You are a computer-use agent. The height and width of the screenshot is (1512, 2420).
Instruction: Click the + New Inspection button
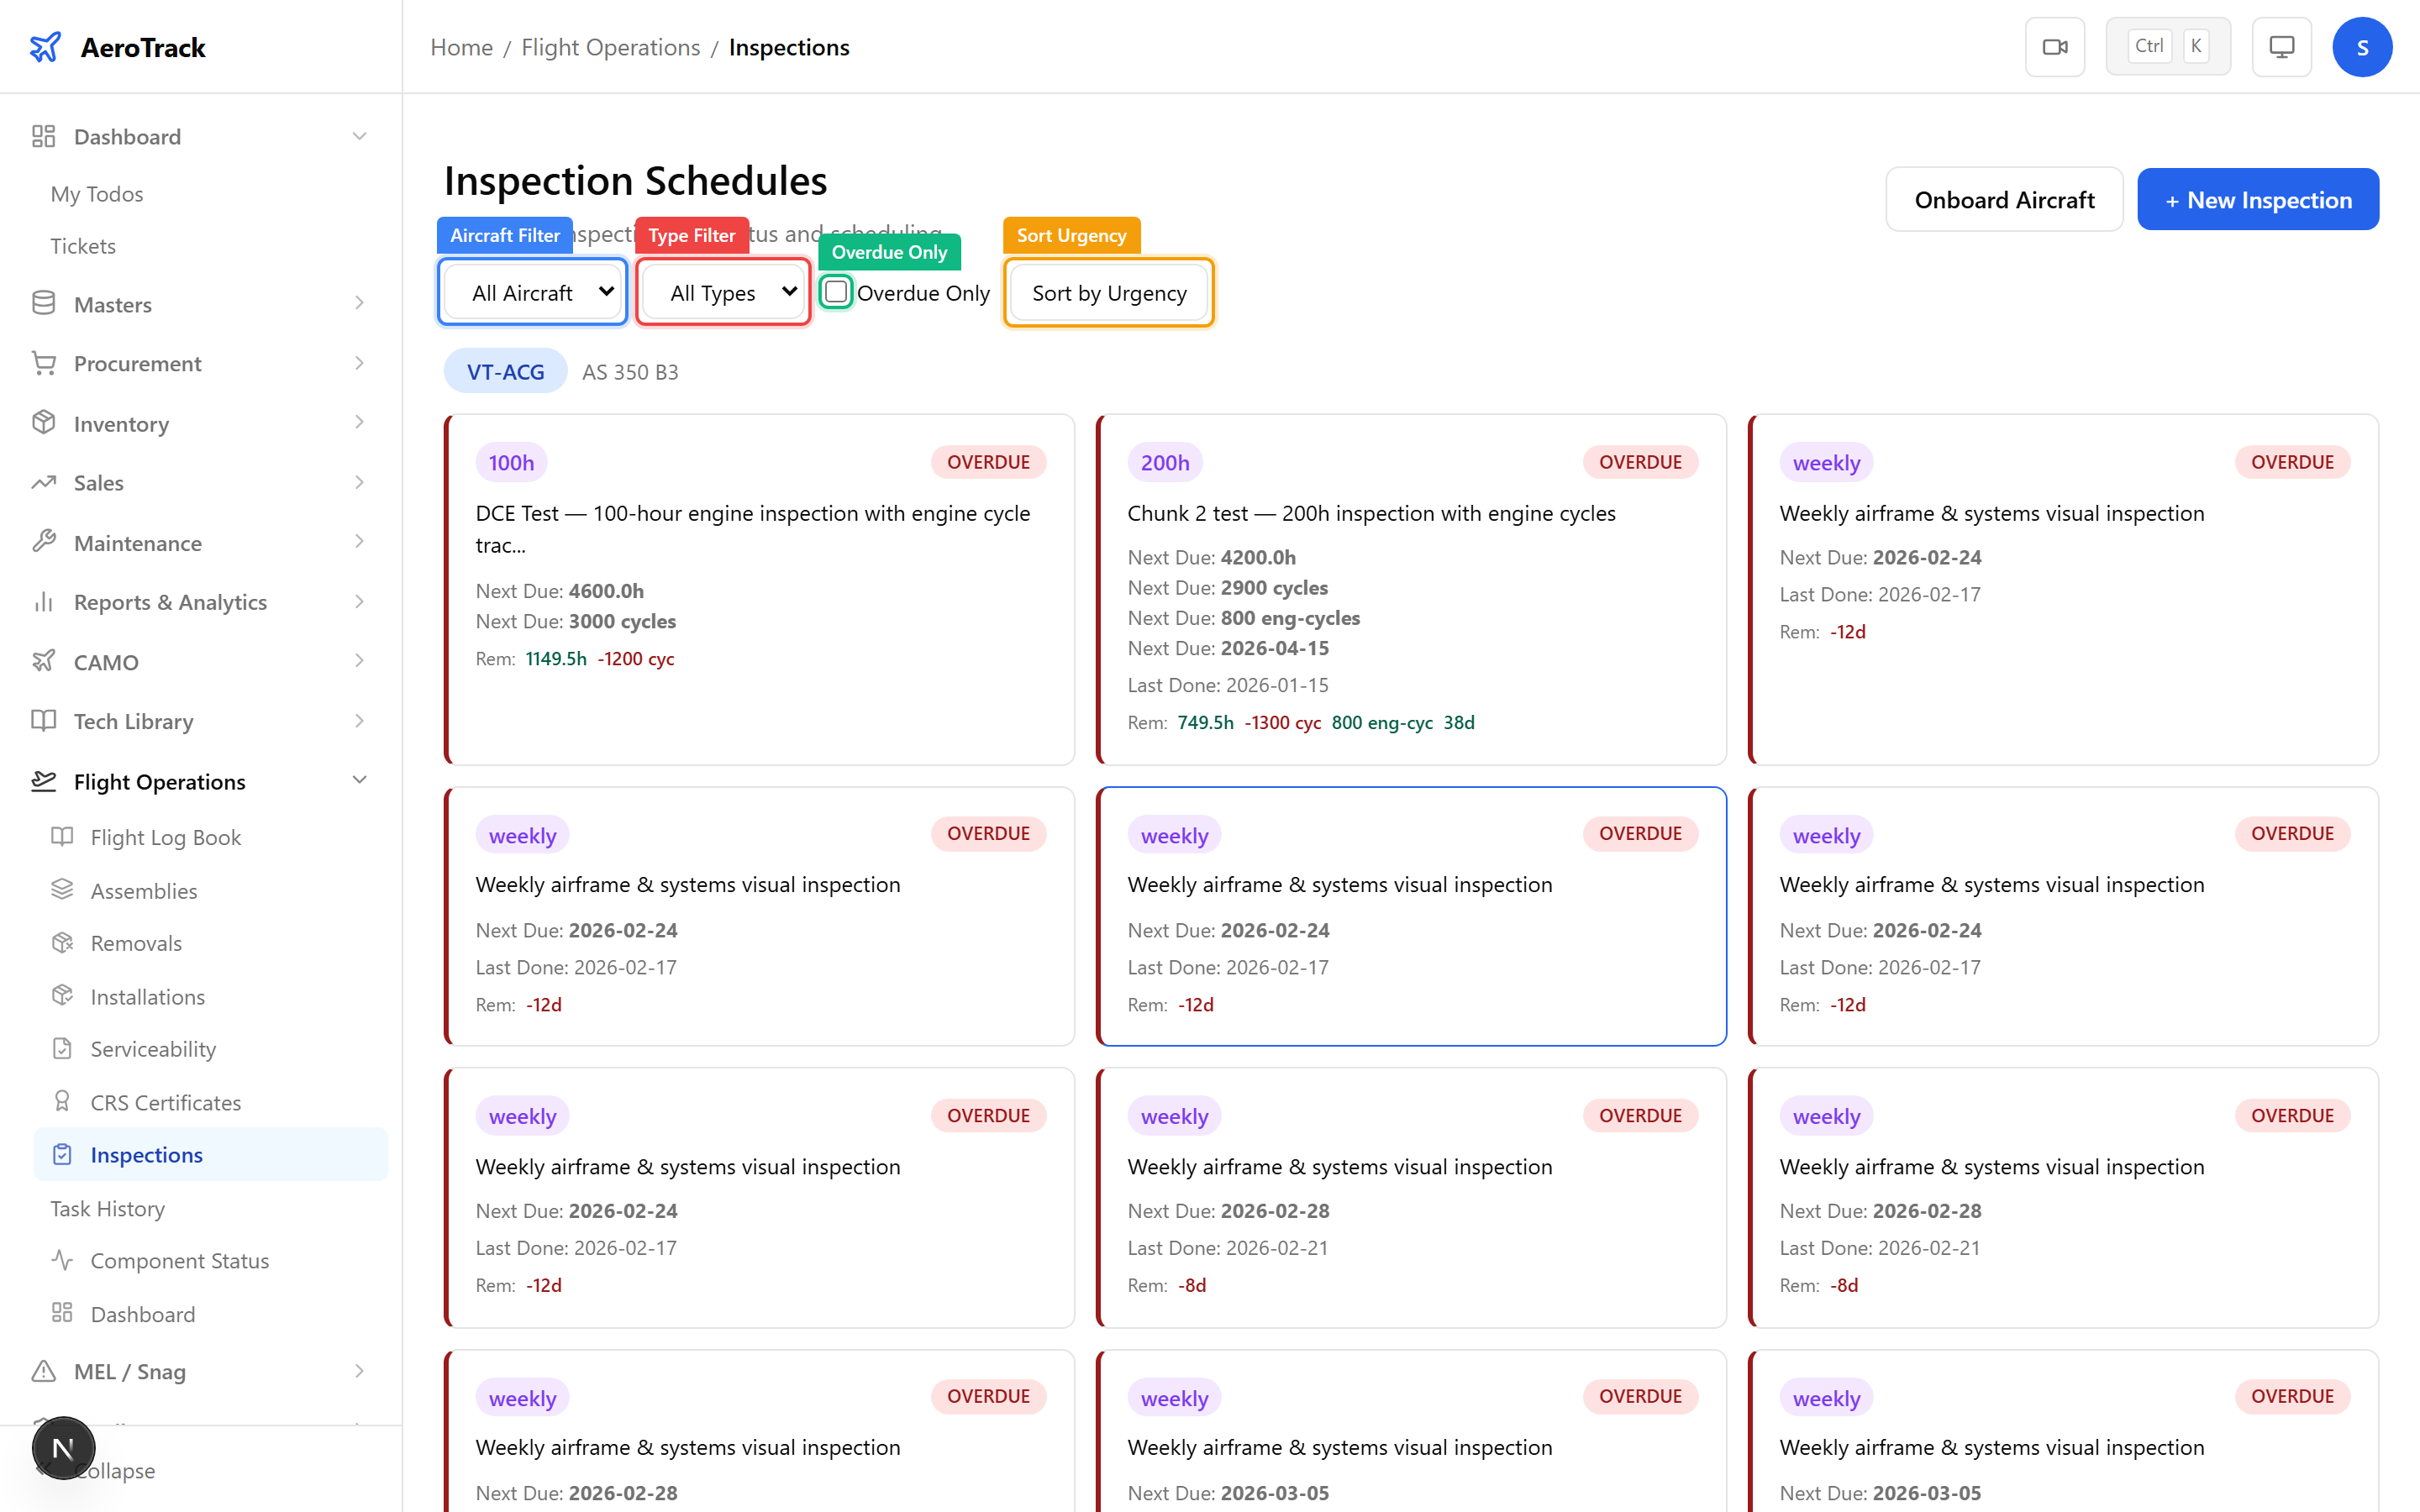tap(2258, 199)
